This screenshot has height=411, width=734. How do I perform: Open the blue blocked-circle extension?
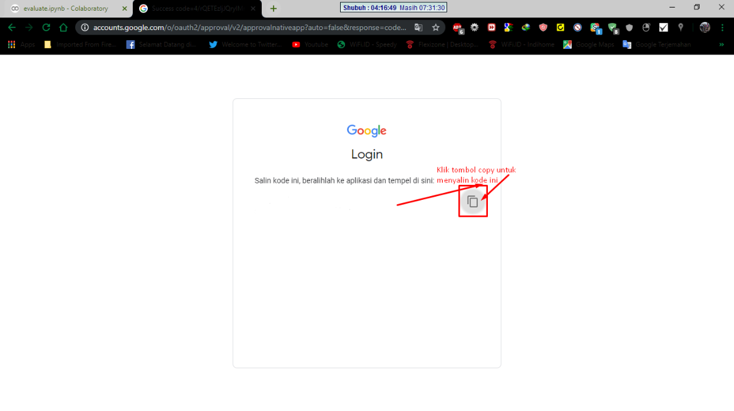pyautogui.click(x=577, y=28)
